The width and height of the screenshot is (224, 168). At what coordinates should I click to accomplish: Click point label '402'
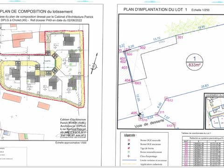[x=123, y=62]
